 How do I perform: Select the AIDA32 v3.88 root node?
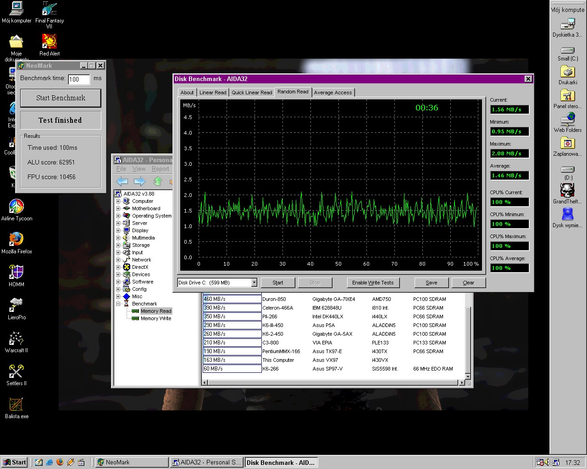coord(139,194)
